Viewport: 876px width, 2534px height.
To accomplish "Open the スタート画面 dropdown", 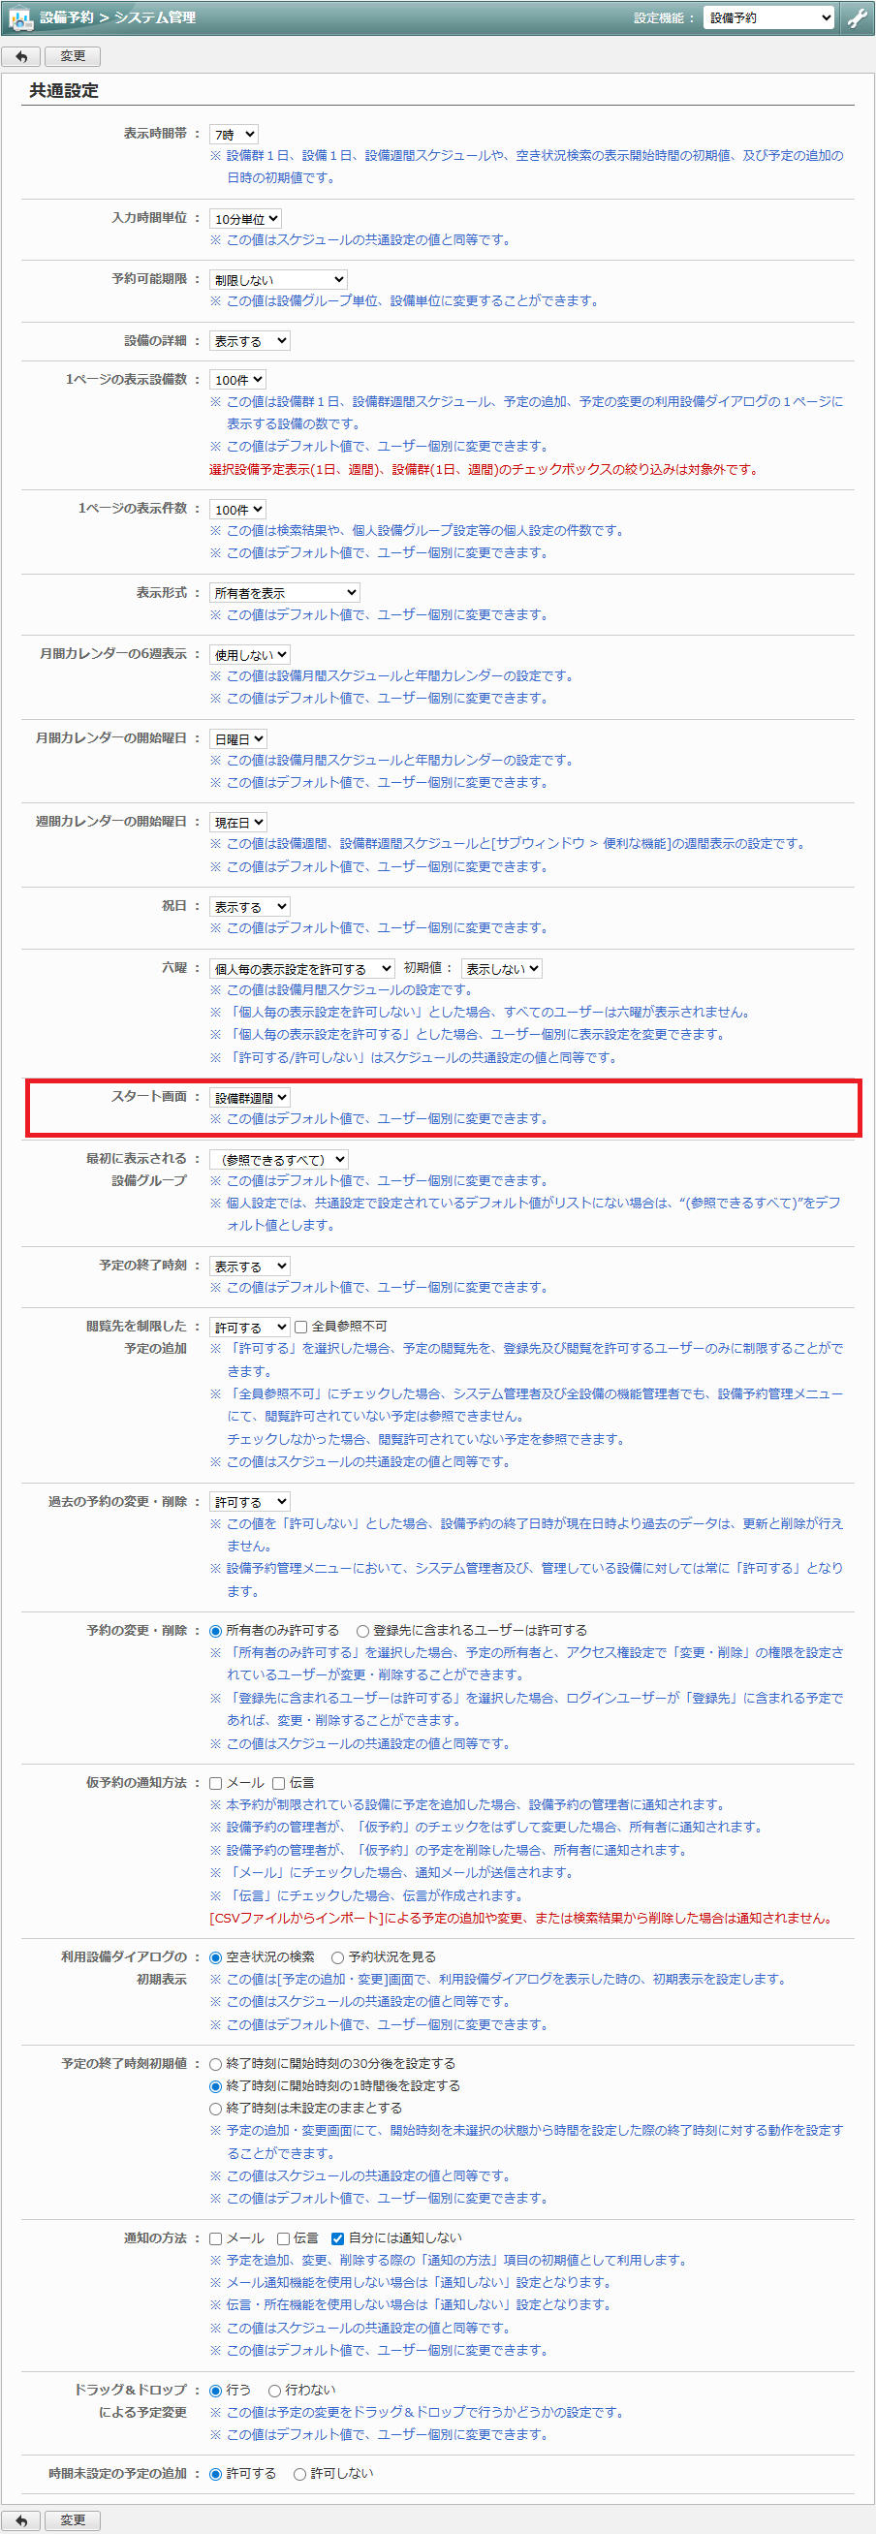I will 251,1098.
